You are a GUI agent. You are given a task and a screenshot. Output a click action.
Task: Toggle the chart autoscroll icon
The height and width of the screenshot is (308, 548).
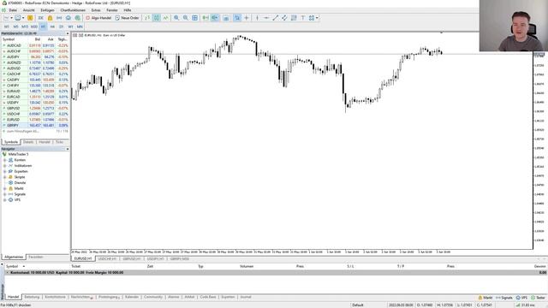click(x=215, y=18)
